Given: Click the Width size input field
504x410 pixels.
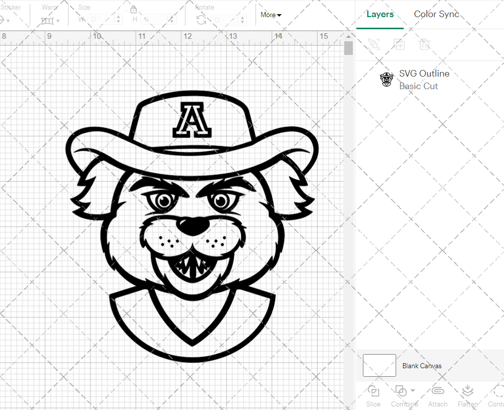Looking at the screenshot, I should pos(102,20).
